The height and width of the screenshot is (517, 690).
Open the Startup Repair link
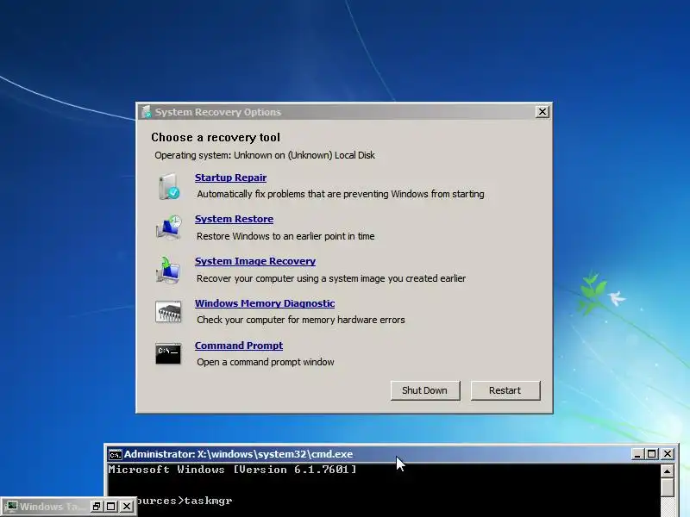(x=230, y=178)
